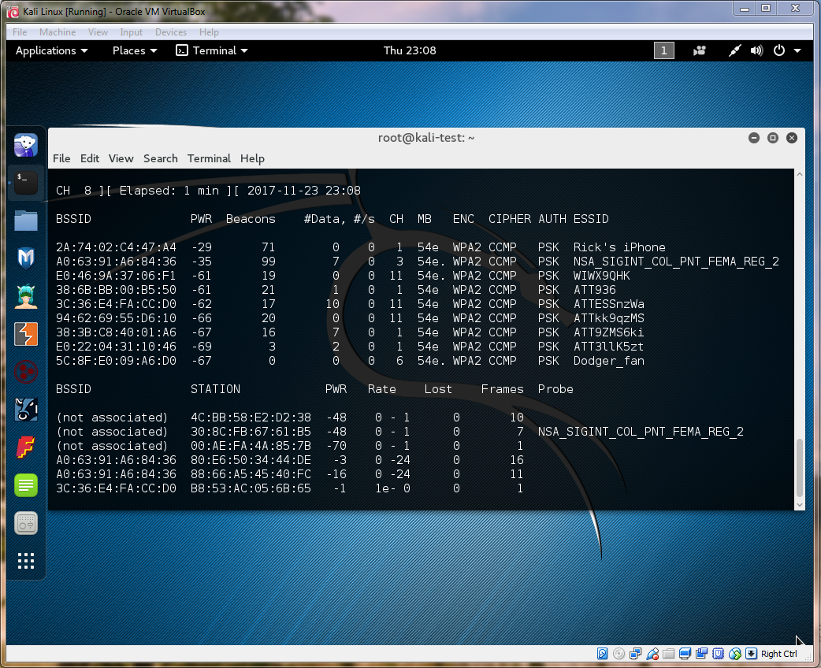The image size is (821, 668).
Task: Open the terminal's Search menu
Action: coord(160,158)
